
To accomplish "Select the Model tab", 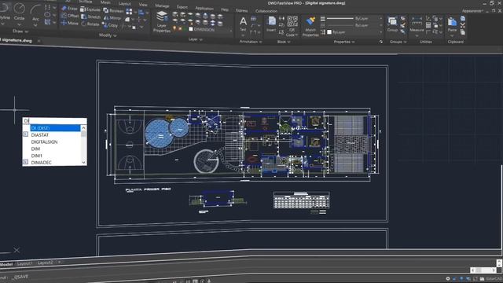I will (x=6, y=264).
